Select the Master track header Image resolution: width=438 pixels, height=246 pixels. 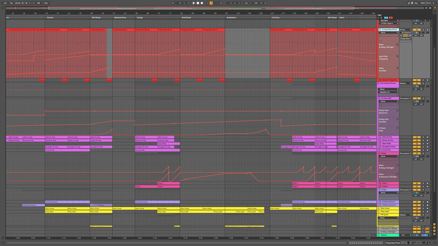388,235
